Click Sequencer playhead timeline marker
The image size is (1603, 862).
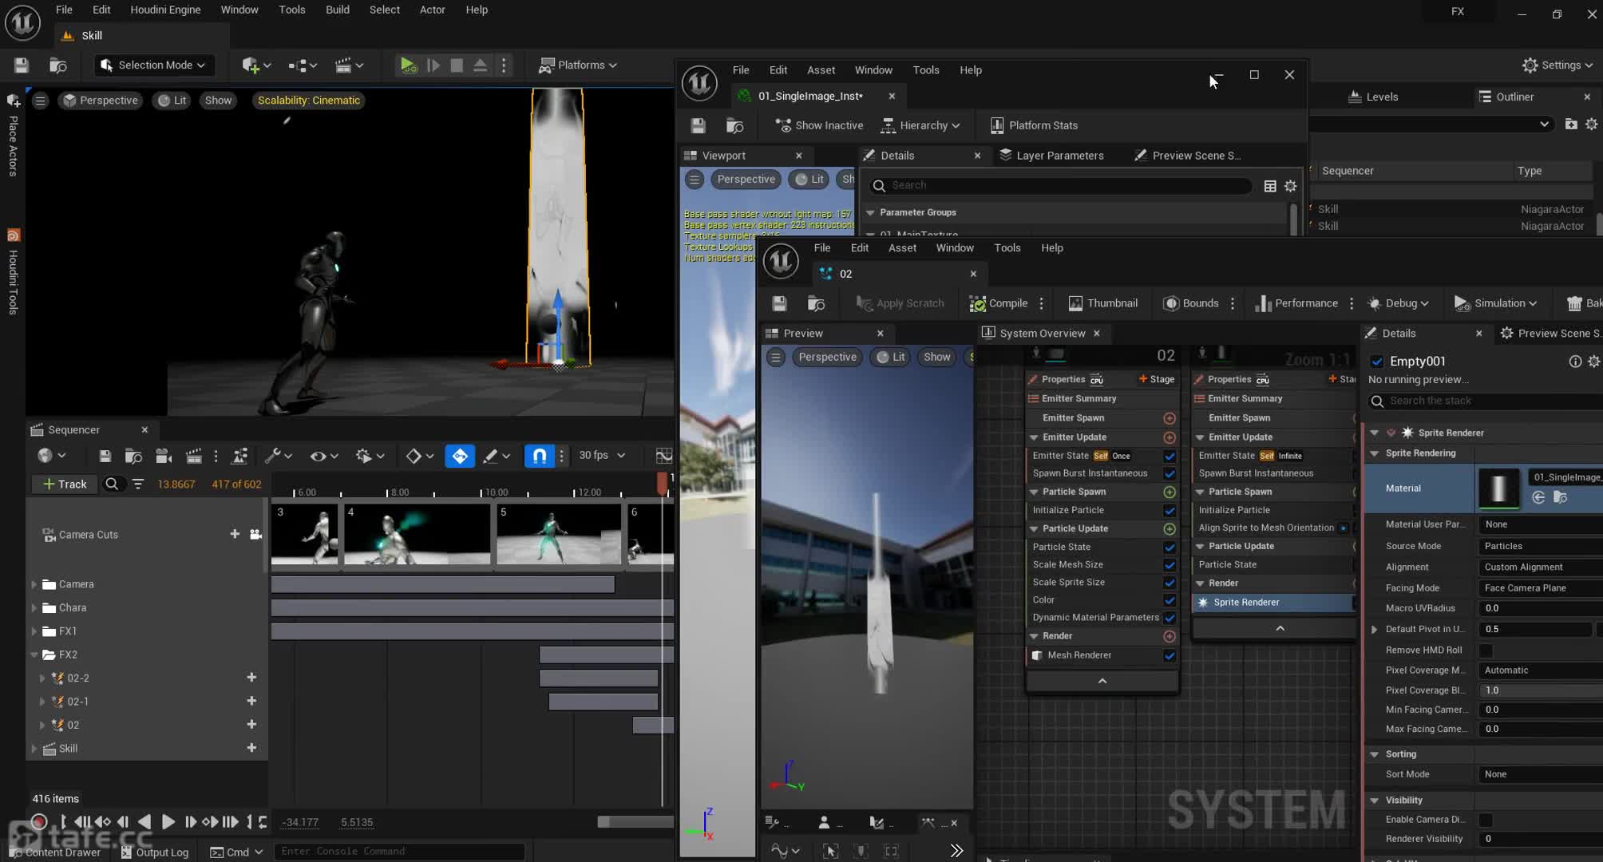tap(662, 483)
